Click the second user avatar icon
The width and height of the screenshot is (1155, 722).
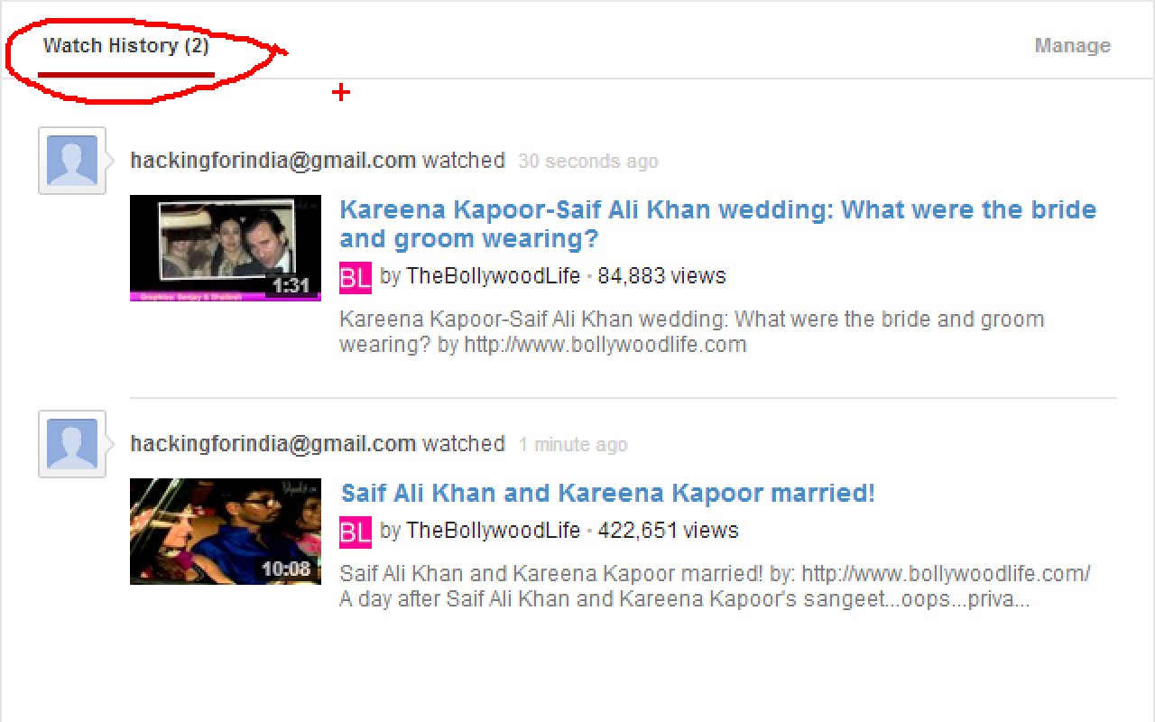(72, 444)
